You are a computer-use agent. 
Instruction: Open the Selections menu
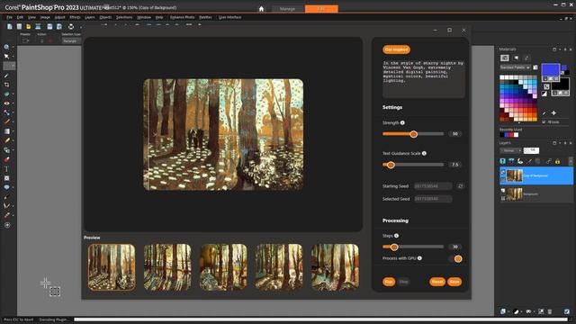pyautogui.click(x=124, y=17)
